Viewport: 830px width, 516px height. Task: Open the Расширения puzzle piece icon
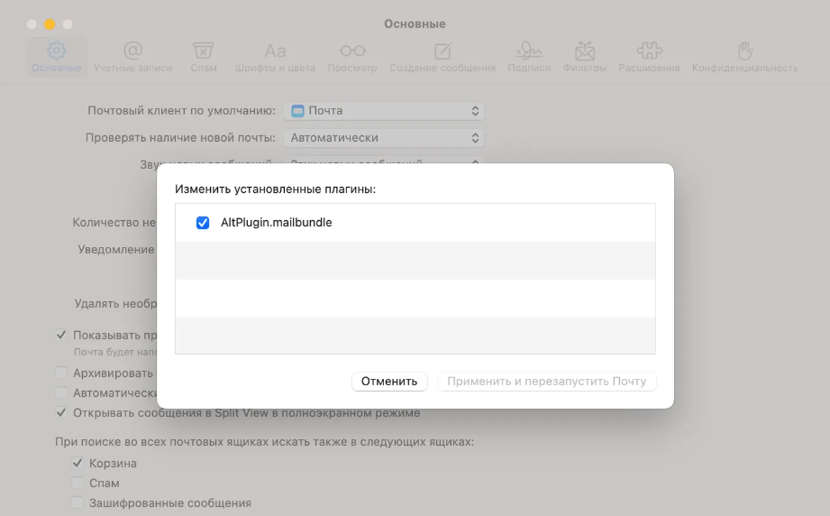click(x=649, y=51)
